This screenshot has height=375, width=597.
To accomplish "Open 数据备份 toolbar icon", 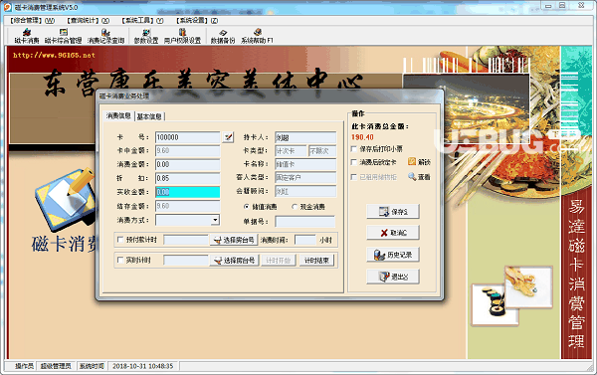I will 223,36.
